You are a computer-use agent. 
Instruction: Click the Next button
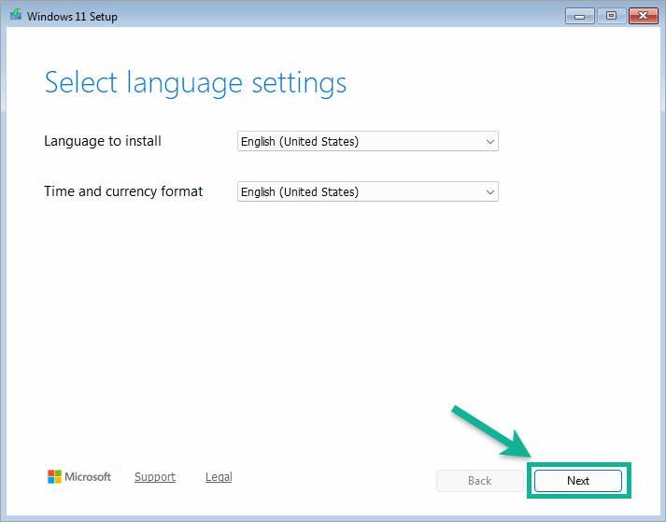[x=577, y=480]
